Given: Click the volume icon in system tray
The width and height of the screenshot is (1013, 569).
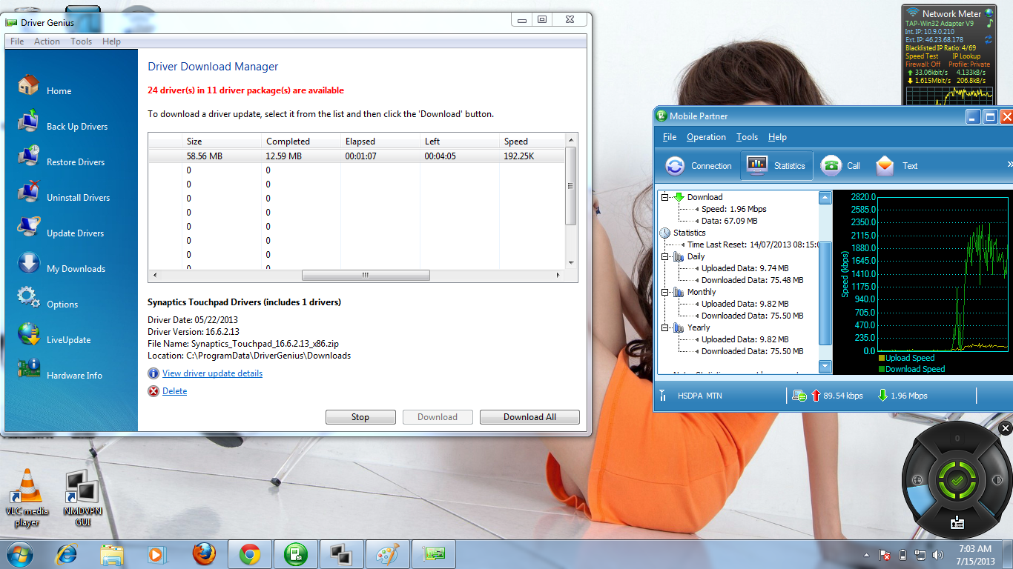Looking at the screenshot, I should (937, 554).
